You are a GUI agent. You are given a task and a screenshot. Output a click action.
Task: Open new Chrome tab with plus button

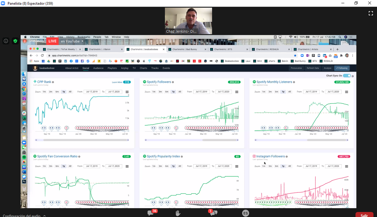(x=337, y=49)
